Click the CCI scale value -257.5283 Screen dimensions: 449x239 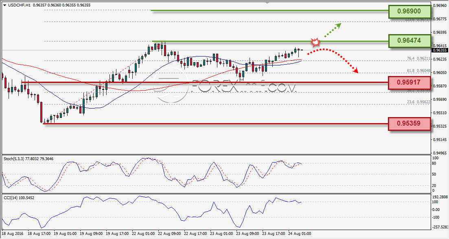(440, 227)
